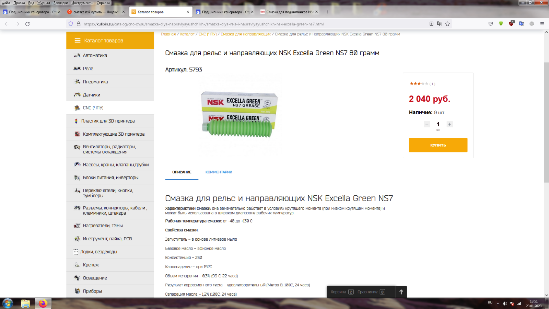Click the Каталог breadcrumb link
Screen dimensions: 549x309
[x=187, y=34]
